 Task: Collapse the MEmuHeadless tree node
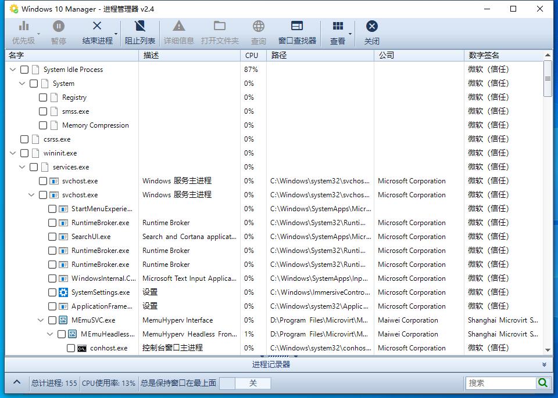click(x=50, y=334)
